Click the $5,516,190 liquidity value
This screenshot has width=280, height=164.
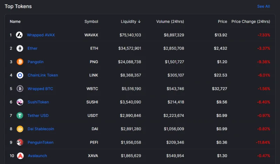pyautogui.click(x=132, y=89)
